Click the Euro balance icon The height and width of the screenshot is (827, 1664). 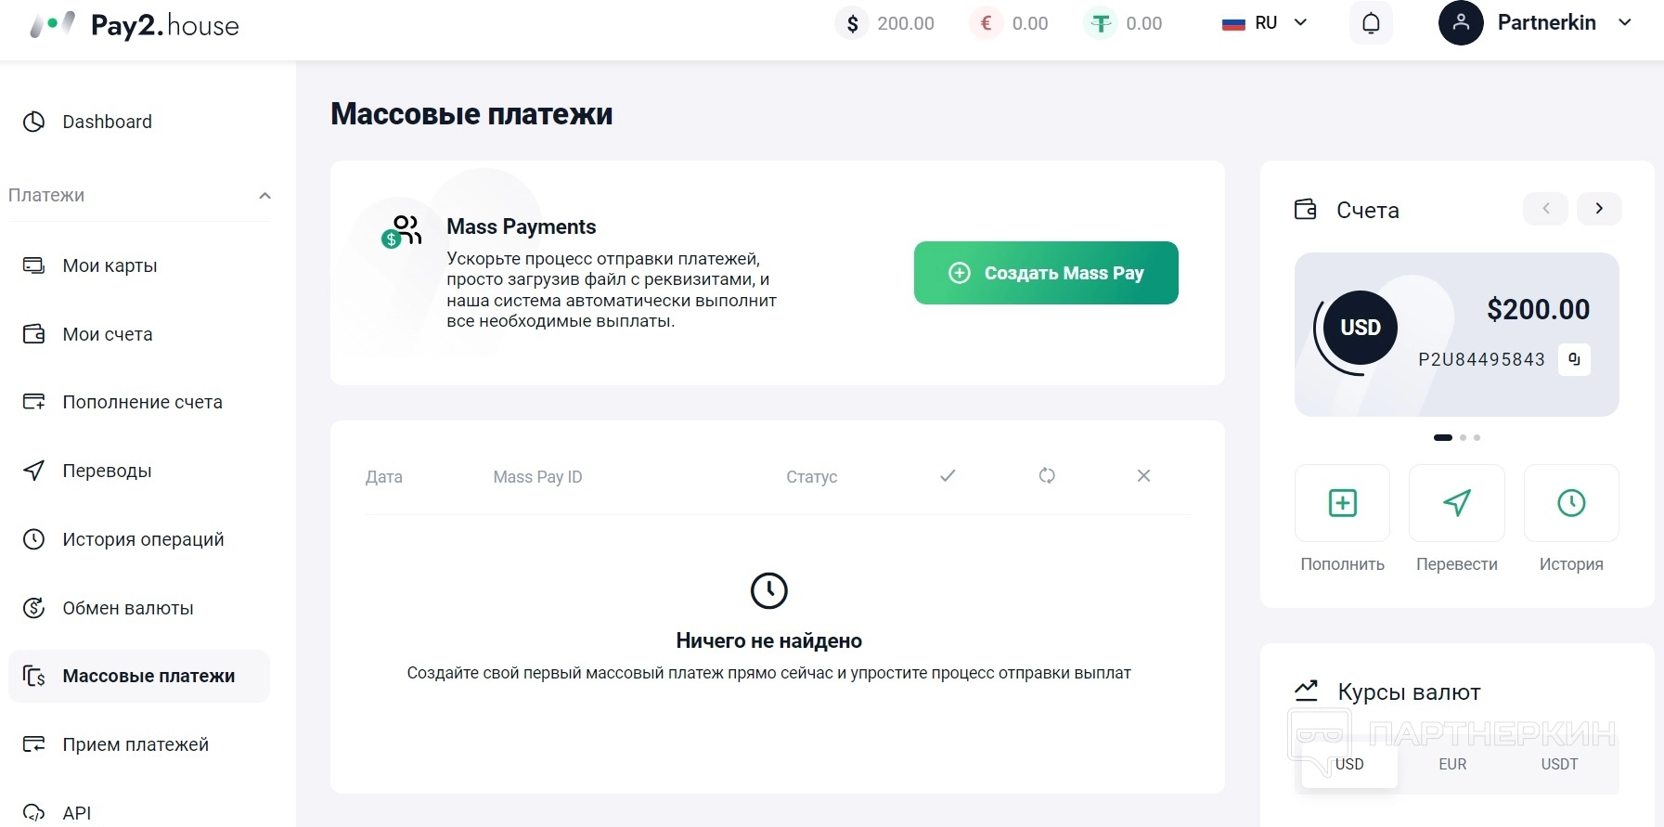pos(987,23)
